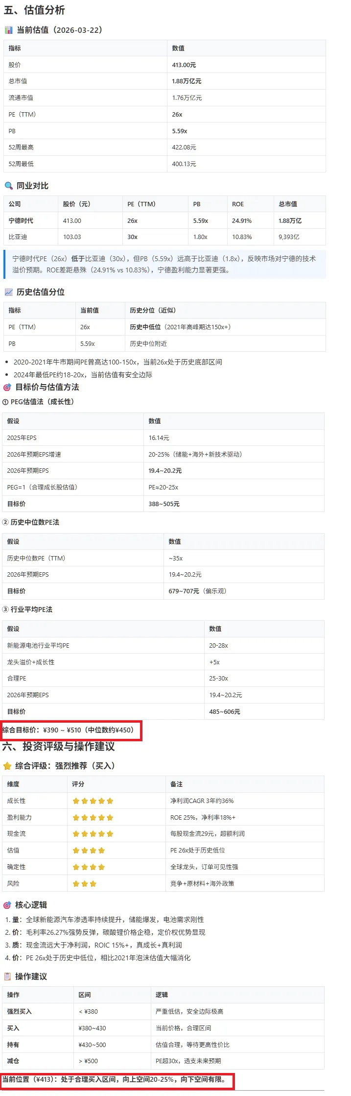The image size is (351, 1096).
Task: Click the bar chart icon beside 当前估值
Action: pyautogui.click(x=9, y=30)
